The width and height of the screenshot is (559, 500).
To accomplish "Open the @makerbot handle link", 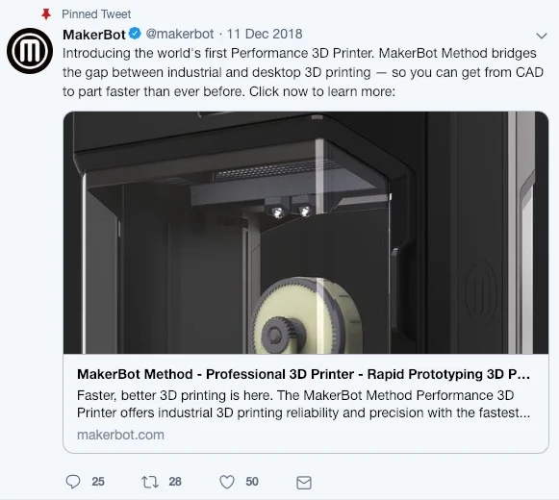I will tap(180, 34).
